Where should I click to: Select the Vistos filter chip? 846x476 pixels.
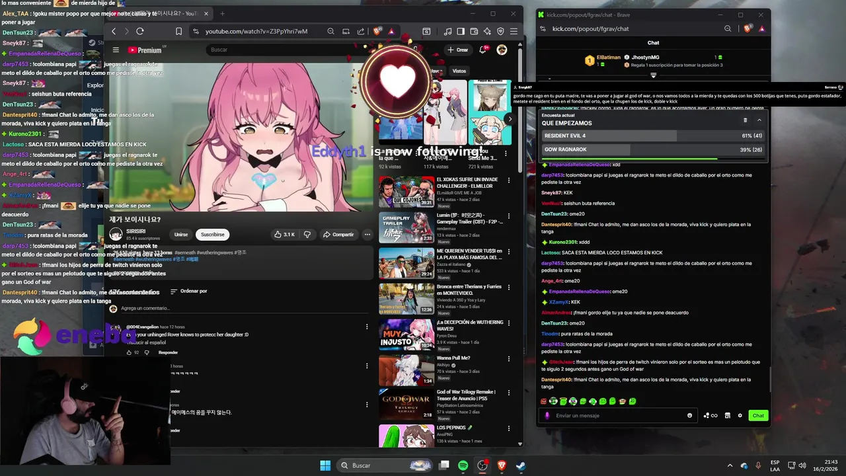coord(459,71)
